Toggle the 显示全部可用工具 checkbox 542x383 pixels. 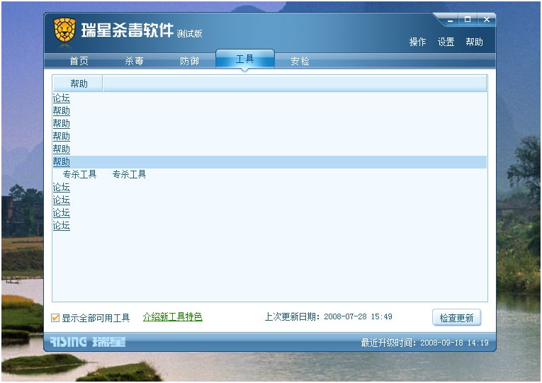(x=55, y=318)
